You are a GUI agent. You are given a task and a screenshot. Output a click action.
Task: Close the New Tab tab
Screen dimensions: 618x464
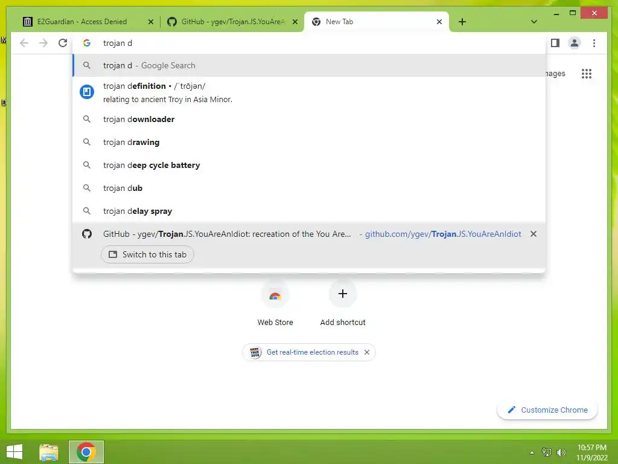point(439,22)
